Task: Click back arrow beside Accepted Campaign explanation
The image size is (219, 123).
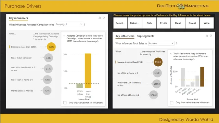Action: click(64, 36)
